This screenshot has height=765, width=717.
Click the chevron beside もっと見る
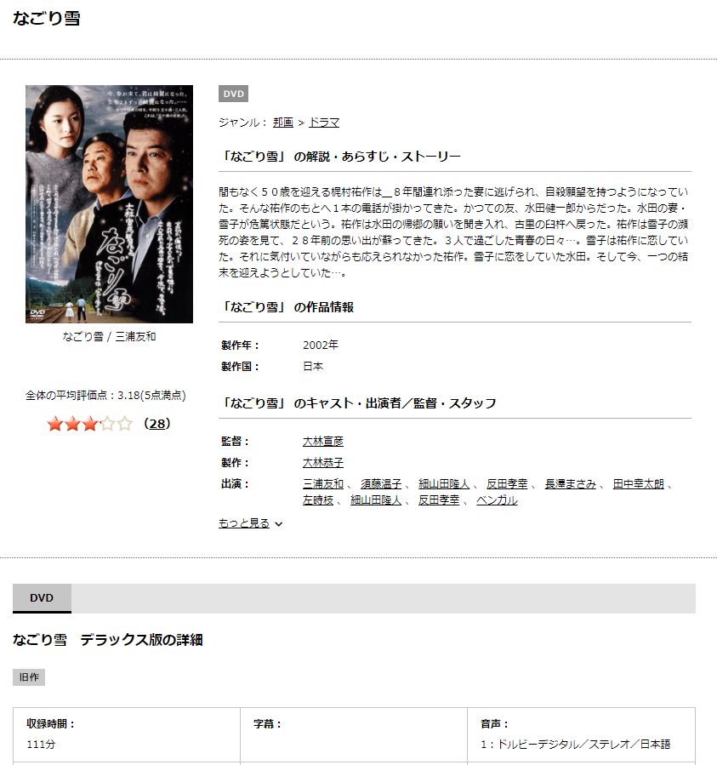278,524
